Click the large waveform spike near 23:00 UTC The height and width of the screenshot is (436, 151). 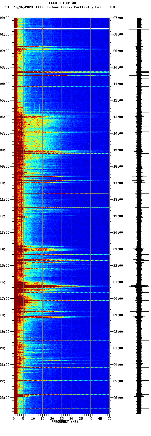[139, 287]
